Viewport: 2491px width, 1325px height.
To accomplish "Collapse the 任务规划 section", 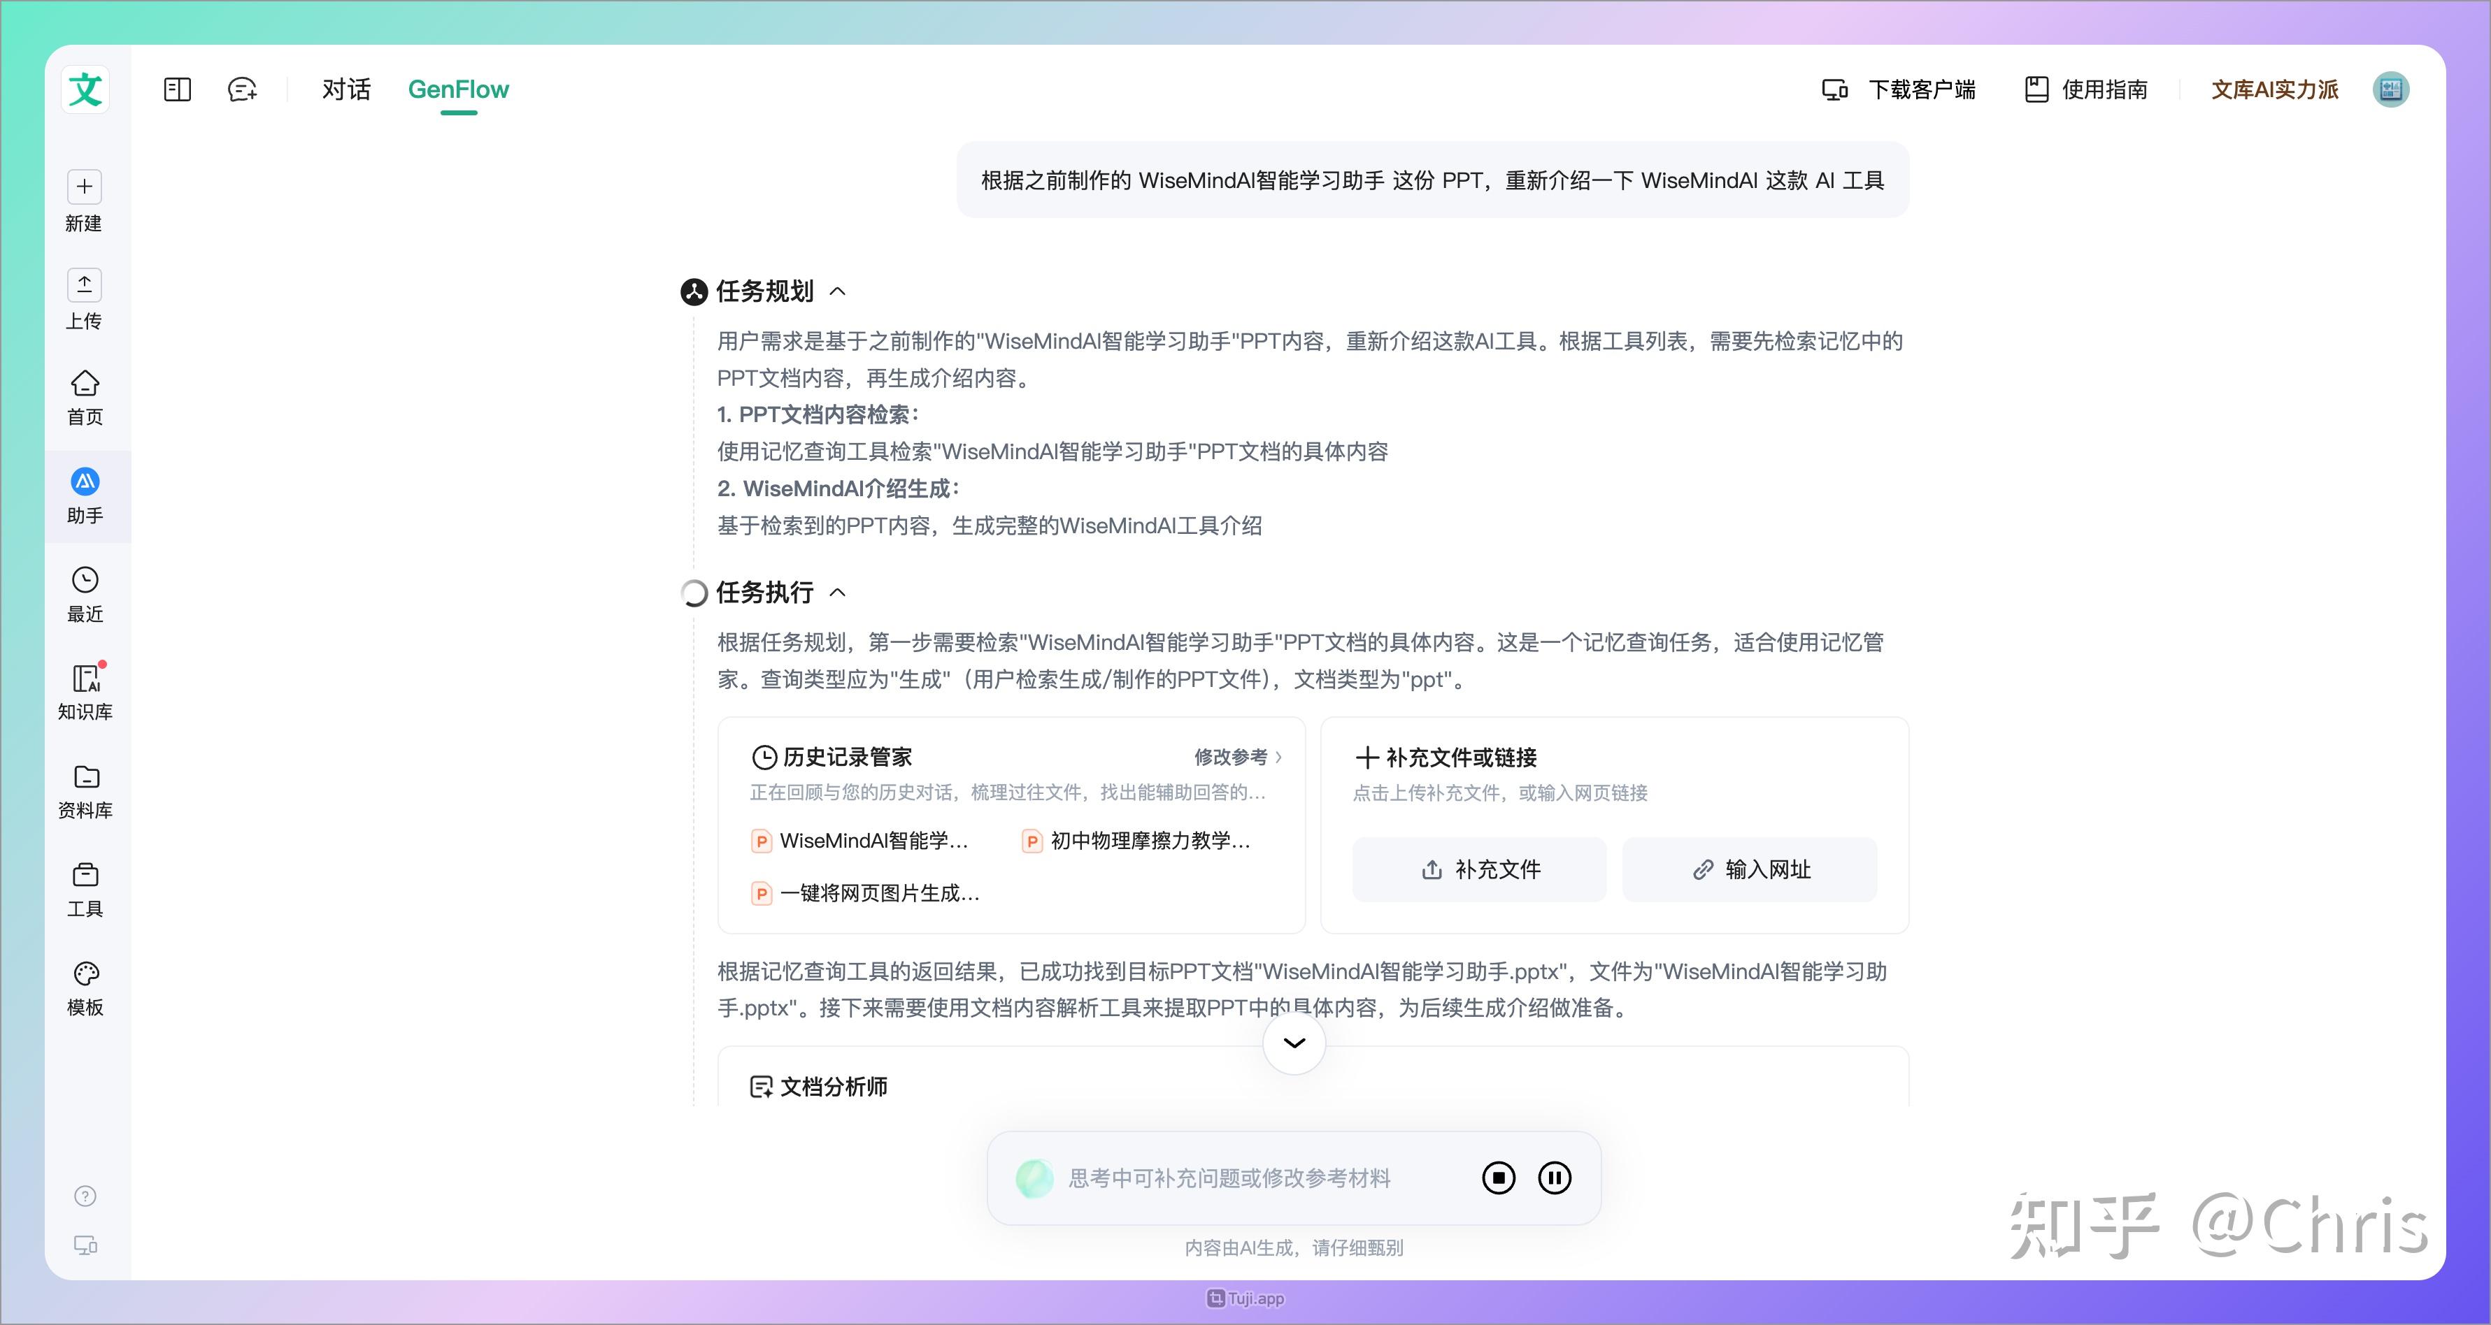I will click(838, 291).
